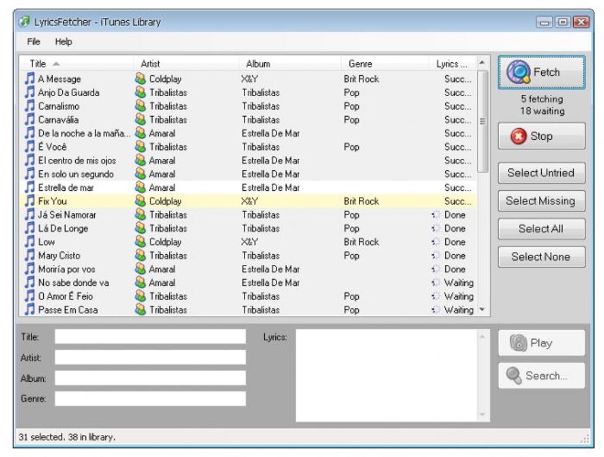This screenshot has height=457, width=604.
Task: Click LyricsFetcher app icon in title bar
Action: pos(24,21)
